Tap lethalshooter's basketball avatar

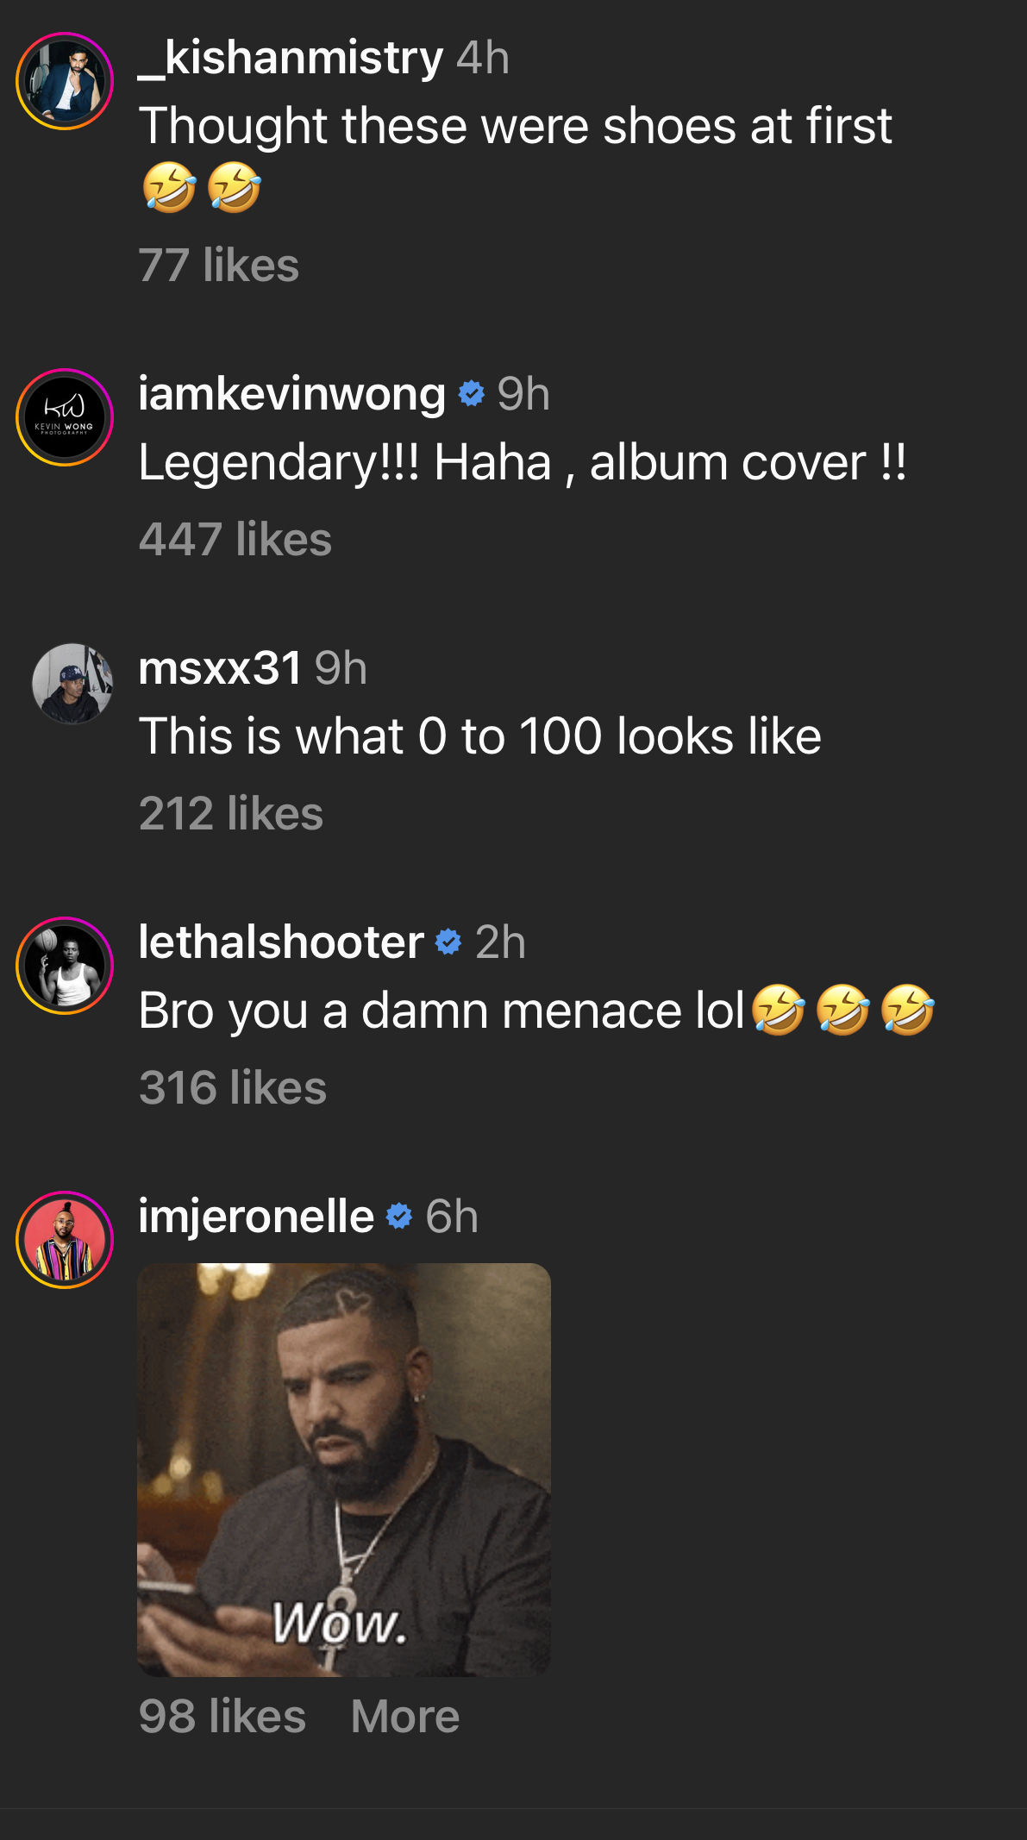point(65,966)
